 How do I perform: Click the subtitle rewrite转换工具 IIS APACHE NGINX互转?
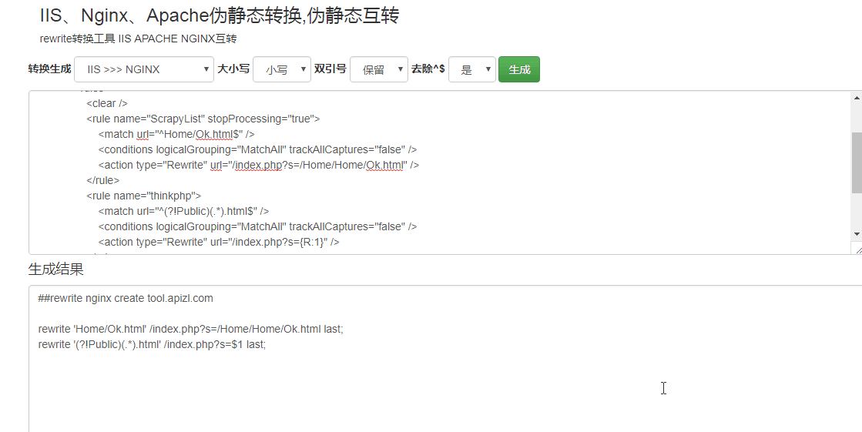tap(138, 39)
